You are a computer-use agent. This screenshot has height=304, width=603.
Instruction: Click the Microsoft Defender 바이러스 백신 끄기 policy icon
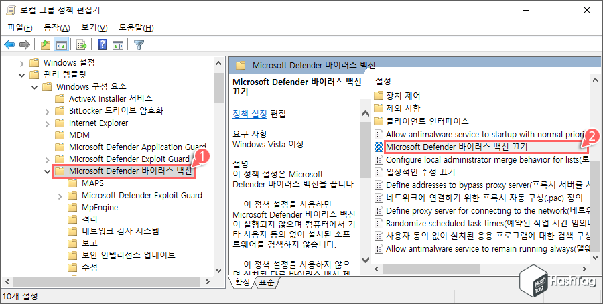click(x=379, y=147)
